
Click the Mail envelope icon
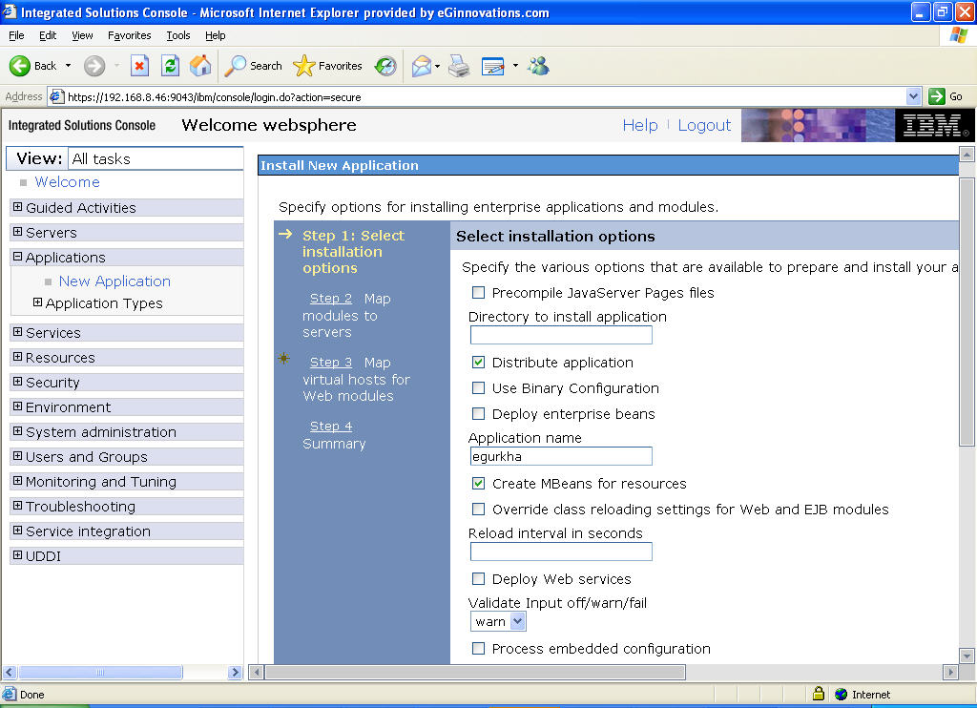[x=422, y=66]
